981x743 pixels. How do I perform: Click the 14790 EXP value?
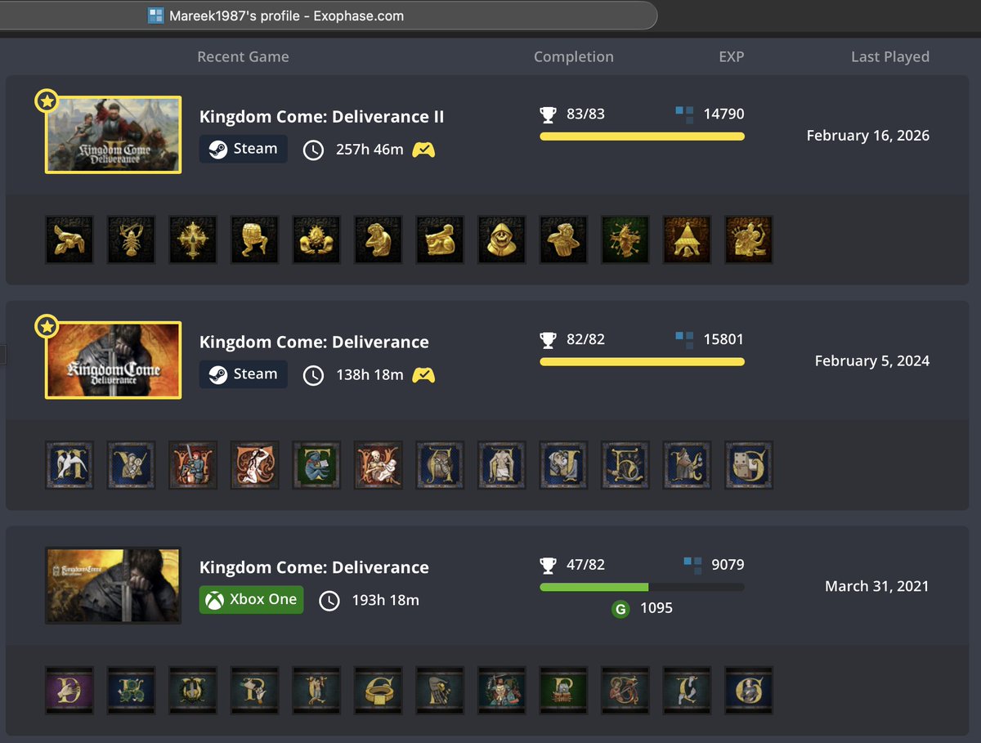point(724,114)
